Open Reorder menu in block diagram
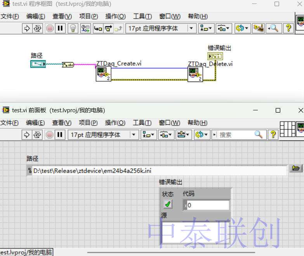This screenshot has height=256, width=304. [242, 28]
